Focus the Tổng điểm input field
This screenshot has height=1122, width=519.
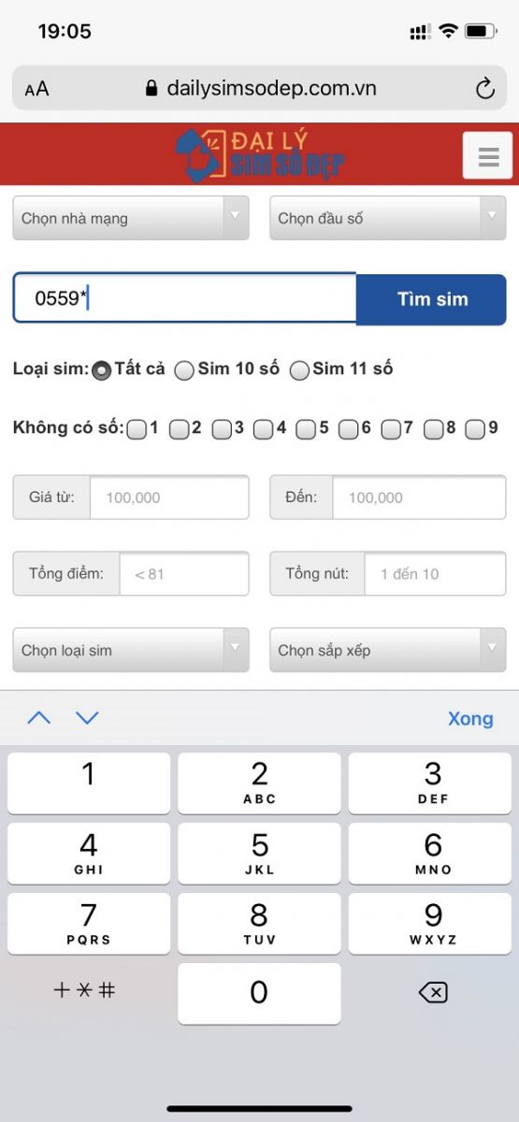(184, 574)
